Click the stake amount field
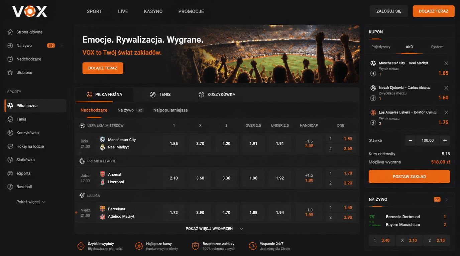 click(x=428, y=140)
